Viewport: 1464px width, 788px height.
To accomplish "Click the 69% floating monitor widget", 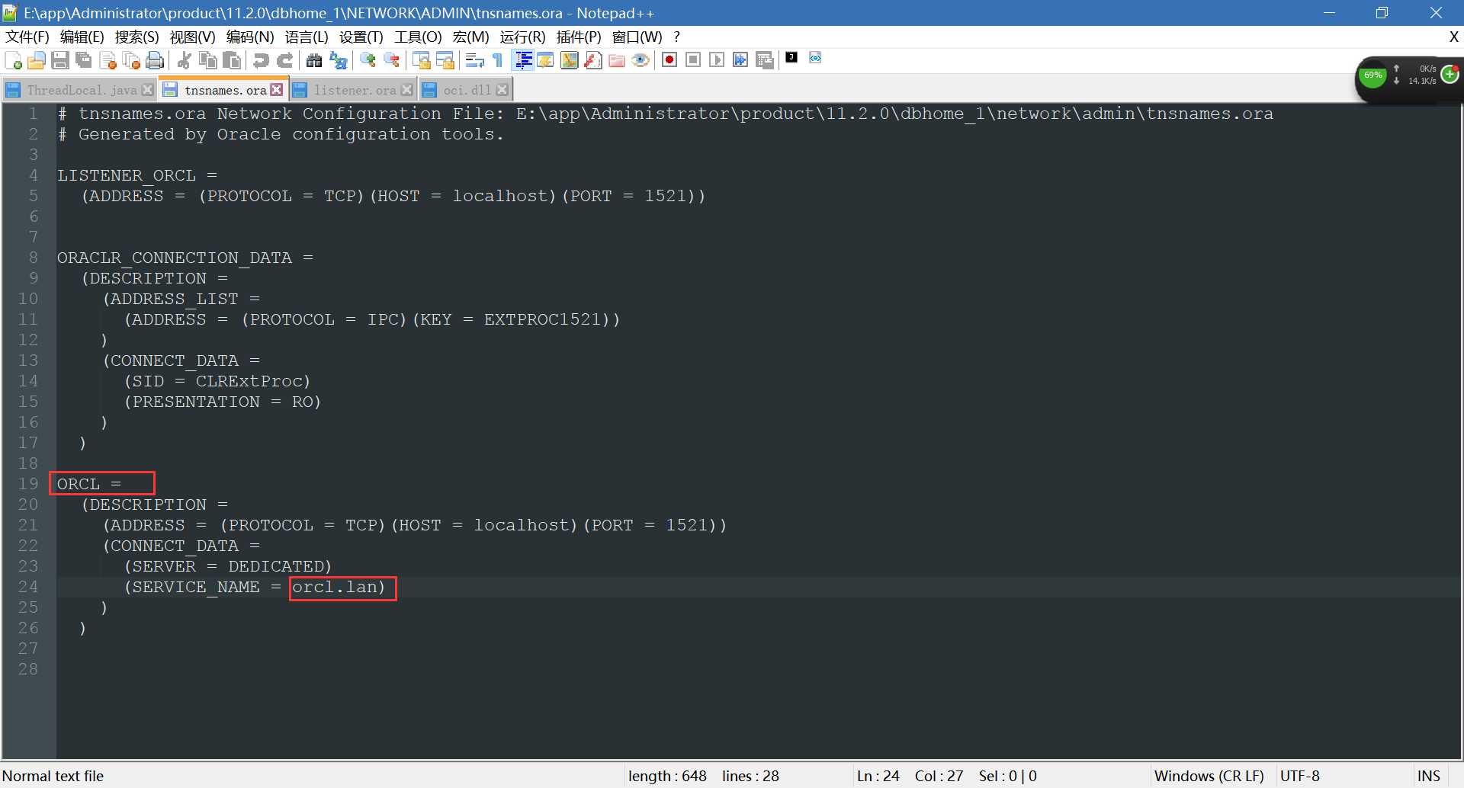I will [x=1372, y=75].
